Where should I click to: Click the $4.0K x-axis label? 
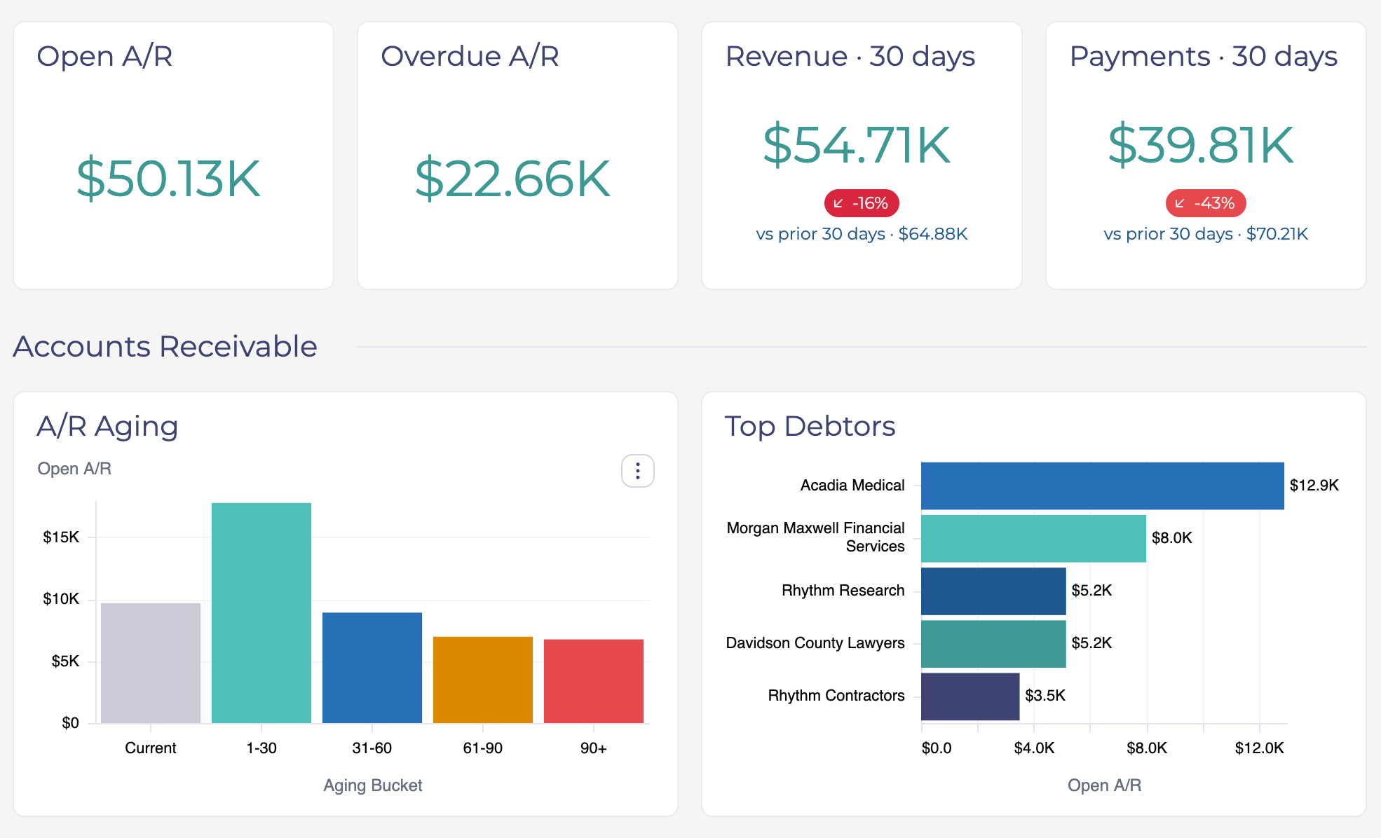[1034, 748]
